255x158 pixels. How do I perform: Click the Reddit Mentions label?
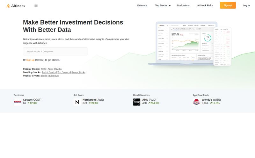(x=141, y=95)
